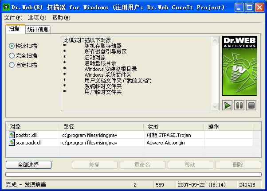Start scanning with the green play button
The height and width of the screenshot is (191, 267).
click(x=228, y=105)
